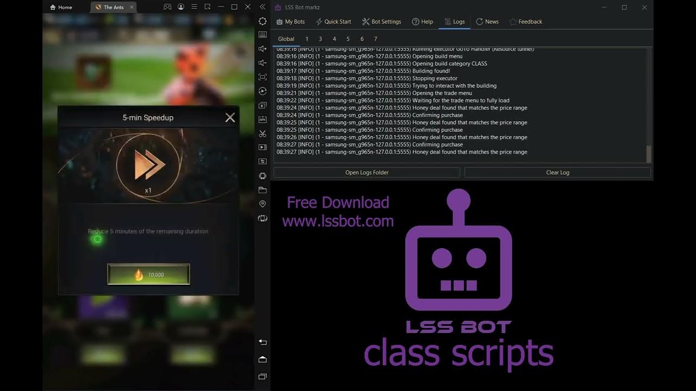Click the 'Opening build category CLASS' log line

click(382, 64)
